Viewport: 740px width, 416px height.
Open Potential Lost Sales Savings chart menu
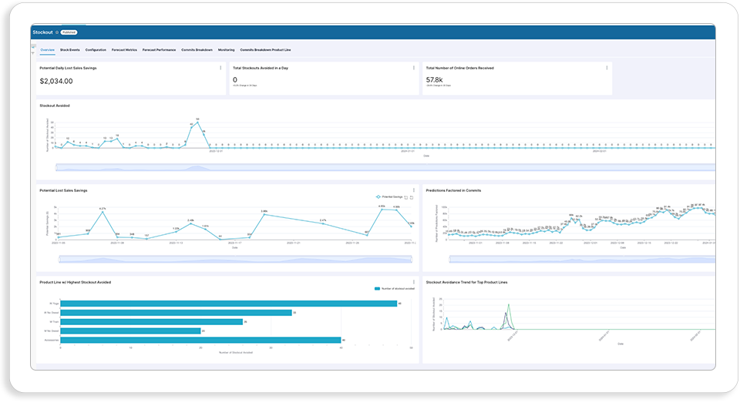414,190
